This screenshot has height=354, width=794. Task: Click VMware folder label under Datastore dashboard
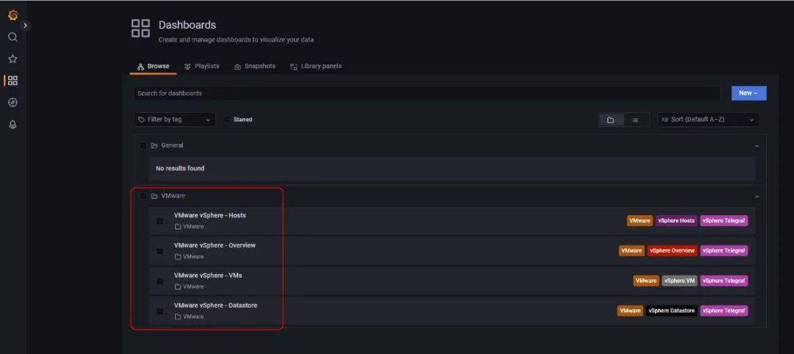tap(190, 317)
